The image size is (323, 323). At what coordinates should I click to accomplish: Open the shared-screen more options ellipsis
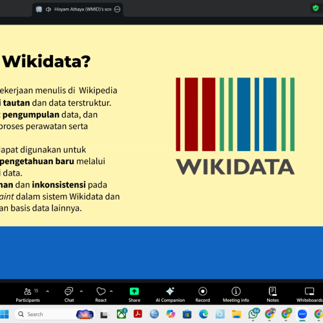[117, 9]
